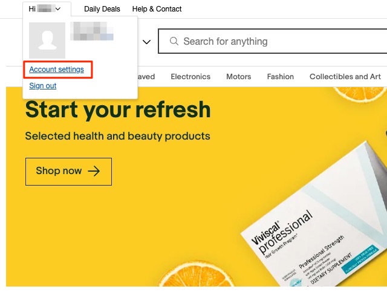Go to Help & Contact

click(x=157, y=9)
